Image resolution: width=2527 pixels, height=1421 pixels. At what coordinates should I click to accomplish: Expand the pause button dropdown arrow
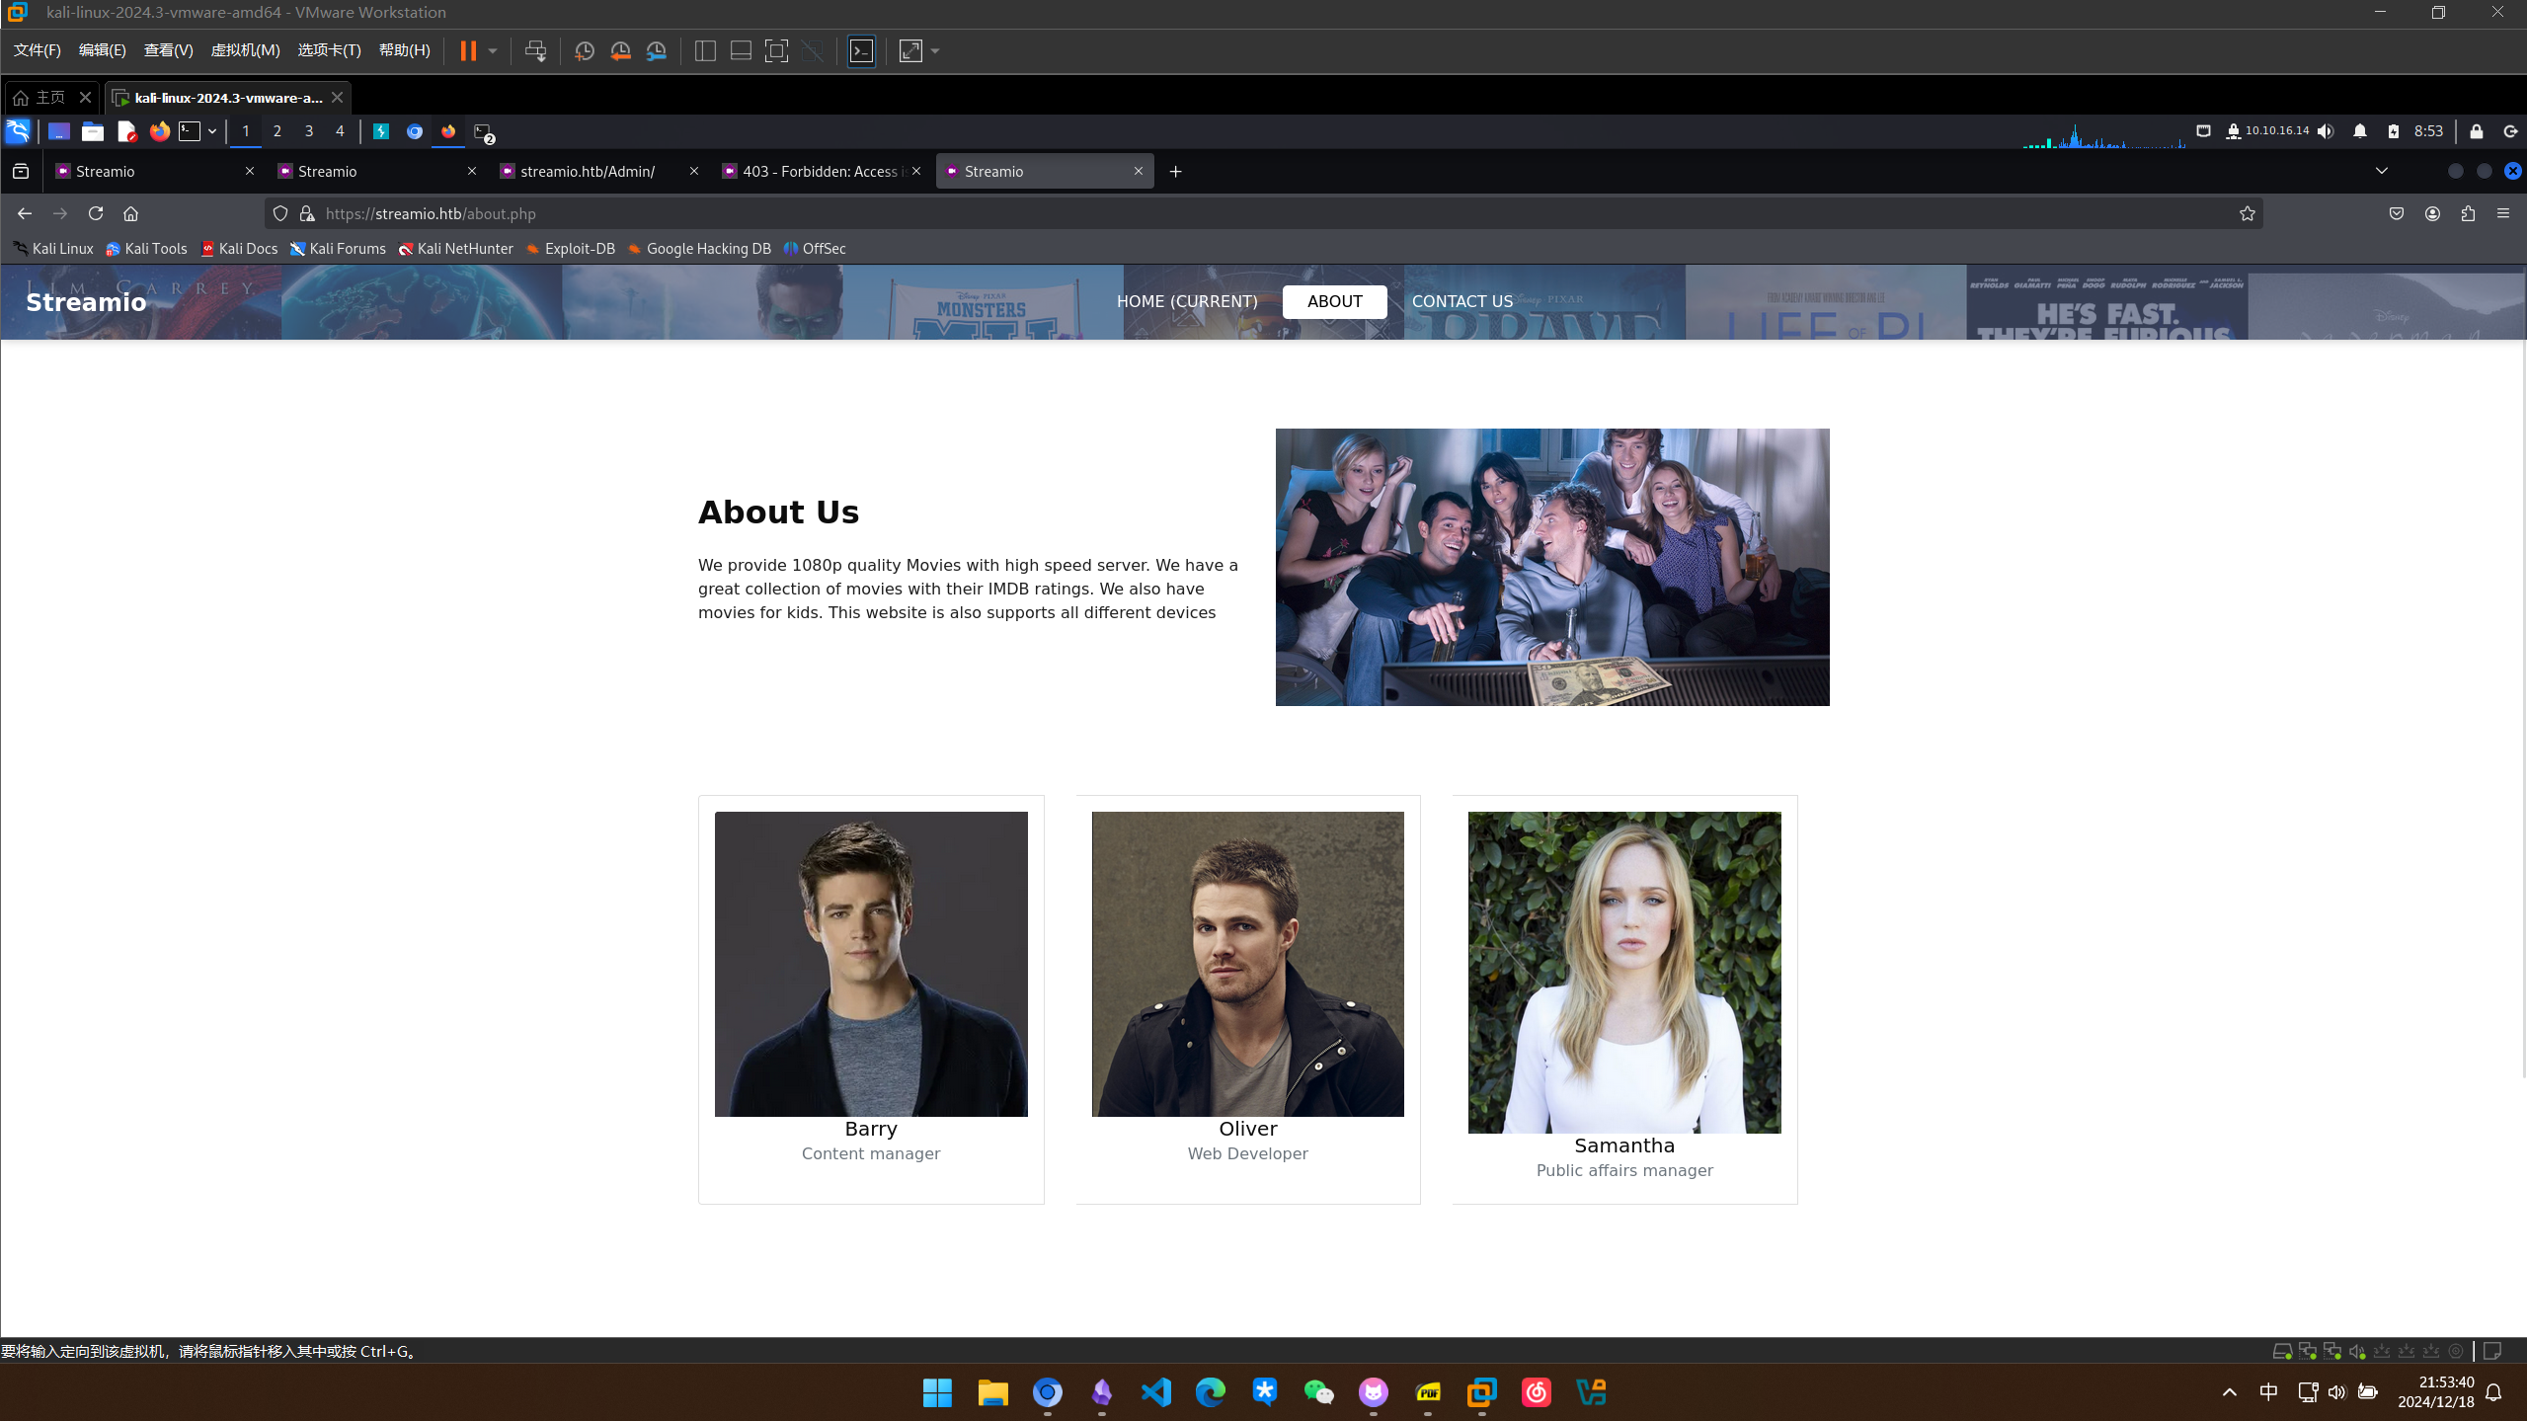pyautogui.click(x=493, y=51)
